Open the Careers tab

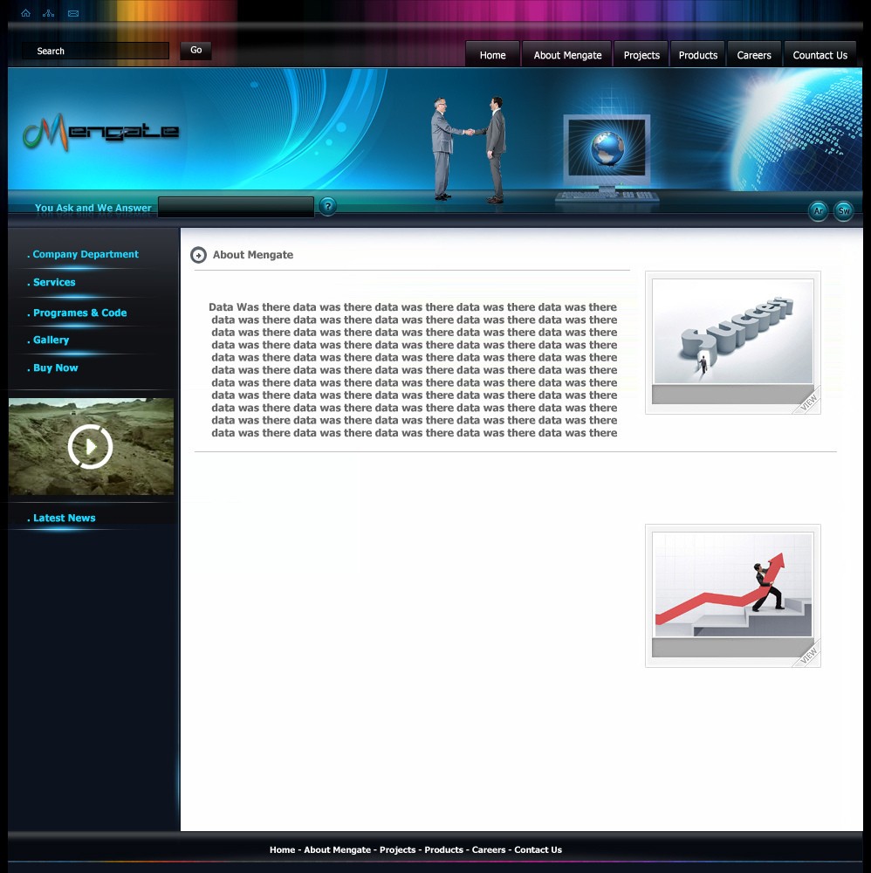pyautogui.click(x=754, y=54)
